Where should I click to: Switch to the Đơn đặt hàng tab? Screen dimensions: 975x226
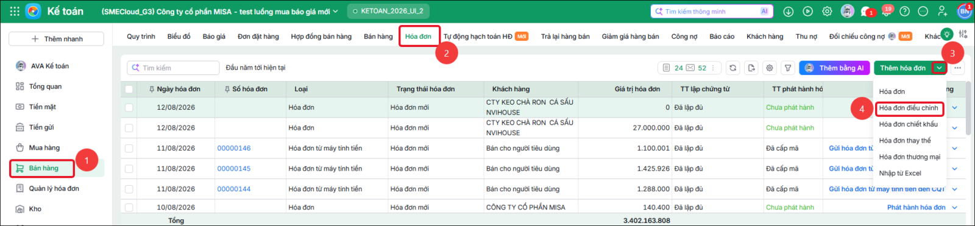pyautogui.click(x=258, y=37)
